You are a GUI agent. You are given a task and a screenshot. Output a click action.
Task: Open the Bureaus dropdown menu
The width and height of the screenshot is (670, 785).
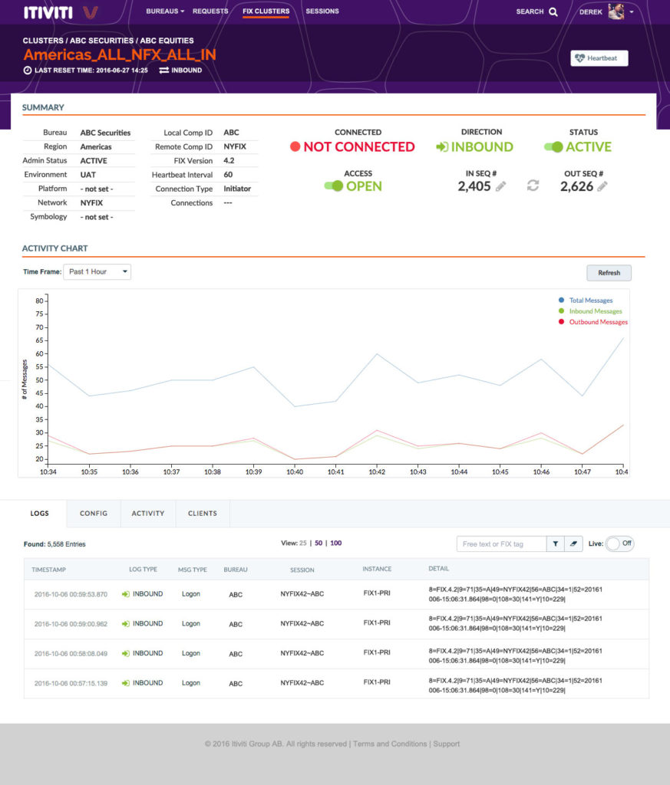tap(165, 11)
